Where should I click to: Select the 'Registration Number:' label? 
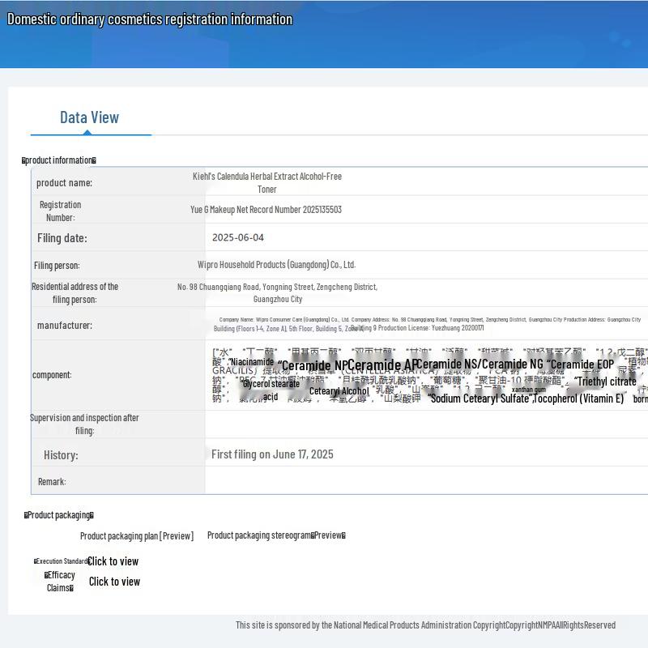click(x=60, y=211)
